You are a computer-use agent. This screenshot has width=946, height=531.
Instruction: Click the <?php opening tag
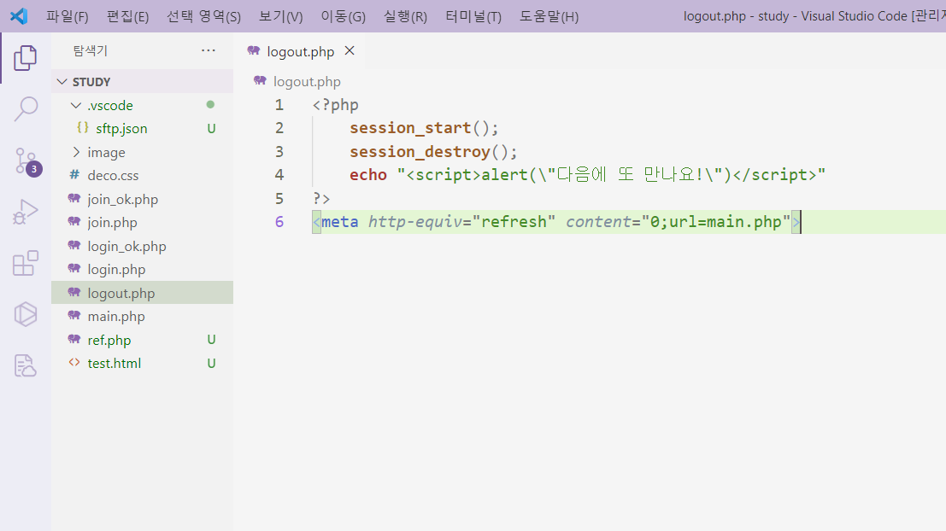pyautogui.click(x=336, y=105)
